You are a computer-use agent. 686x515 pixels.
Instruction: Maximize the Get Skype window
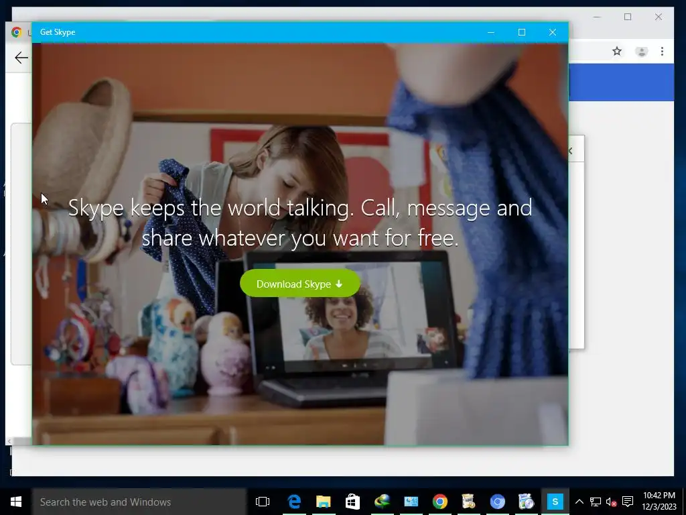pos(521,32)
